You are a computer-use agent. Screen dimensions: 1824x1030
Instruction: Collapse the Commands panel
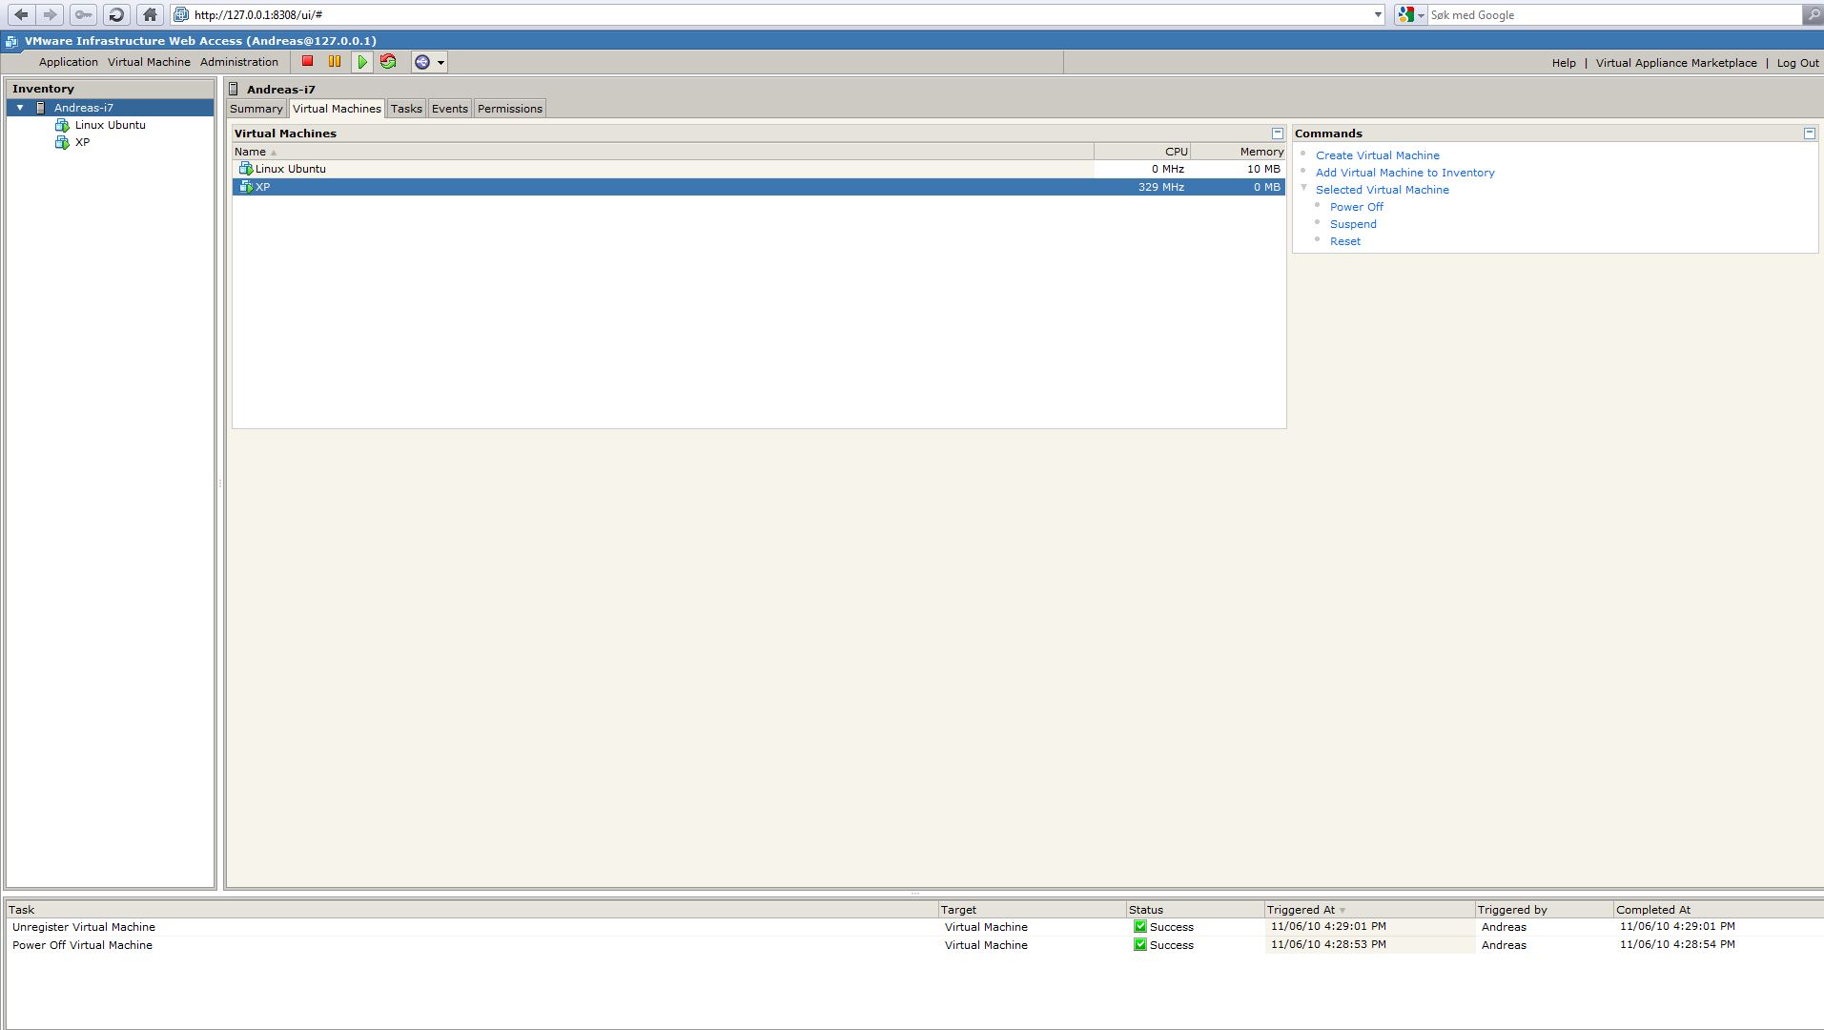tap(1810, 134)
